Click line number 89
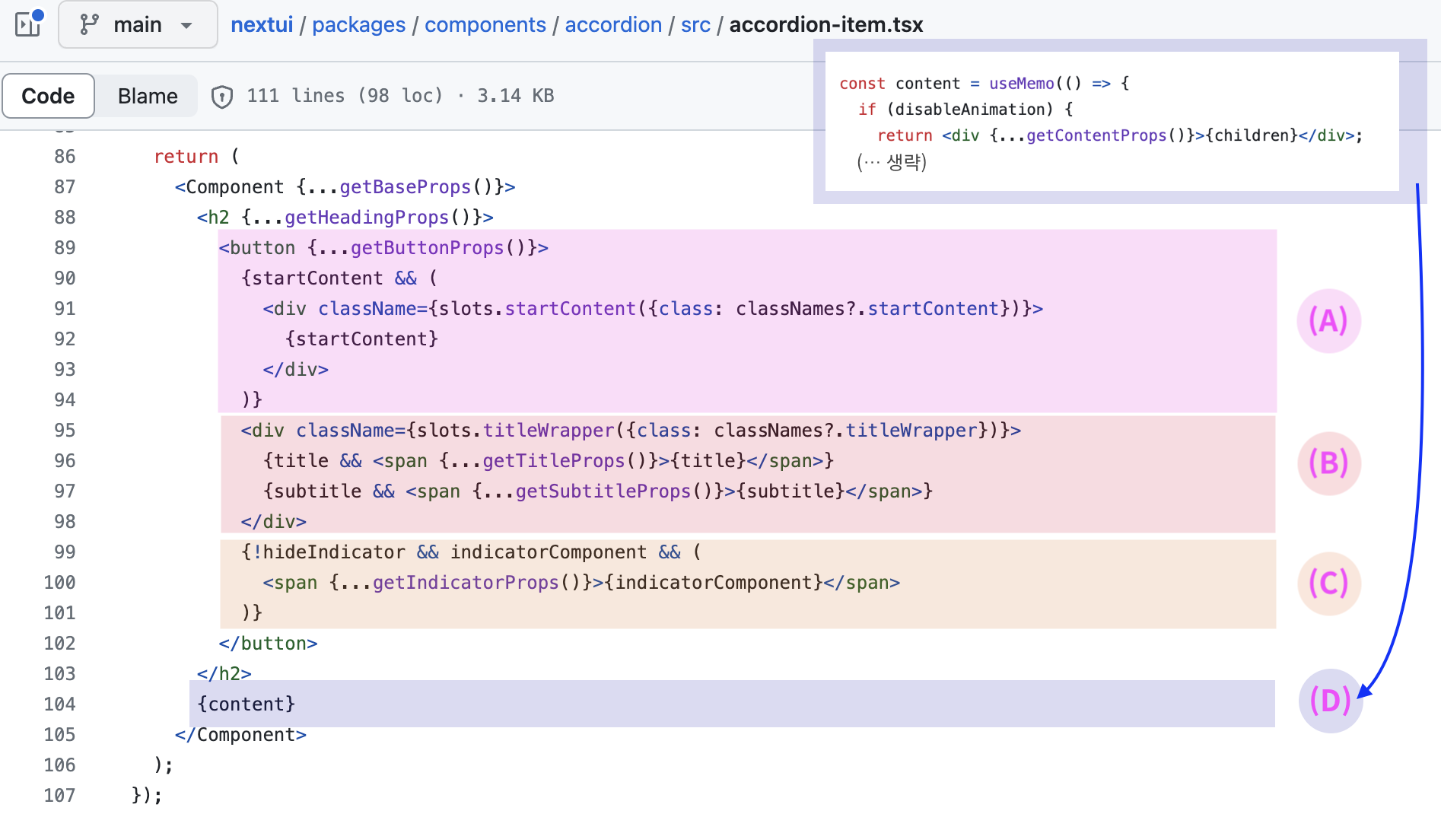 pyautogui.click(x=65, y=248)
